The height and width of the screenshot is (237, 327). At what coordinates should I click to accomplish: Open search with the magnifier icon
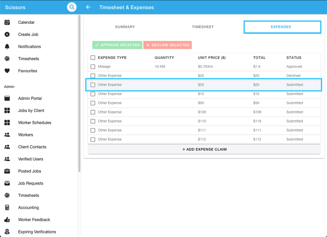click(71, 7)
